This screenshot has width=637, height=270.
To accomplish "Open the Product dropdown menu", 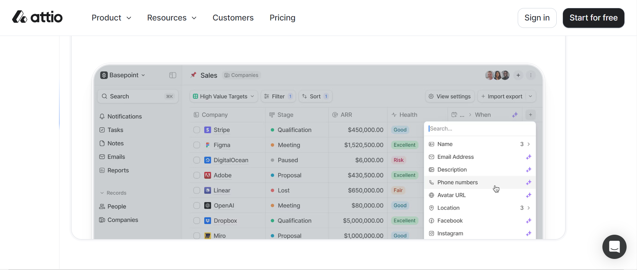I will [x=111, y=17].
